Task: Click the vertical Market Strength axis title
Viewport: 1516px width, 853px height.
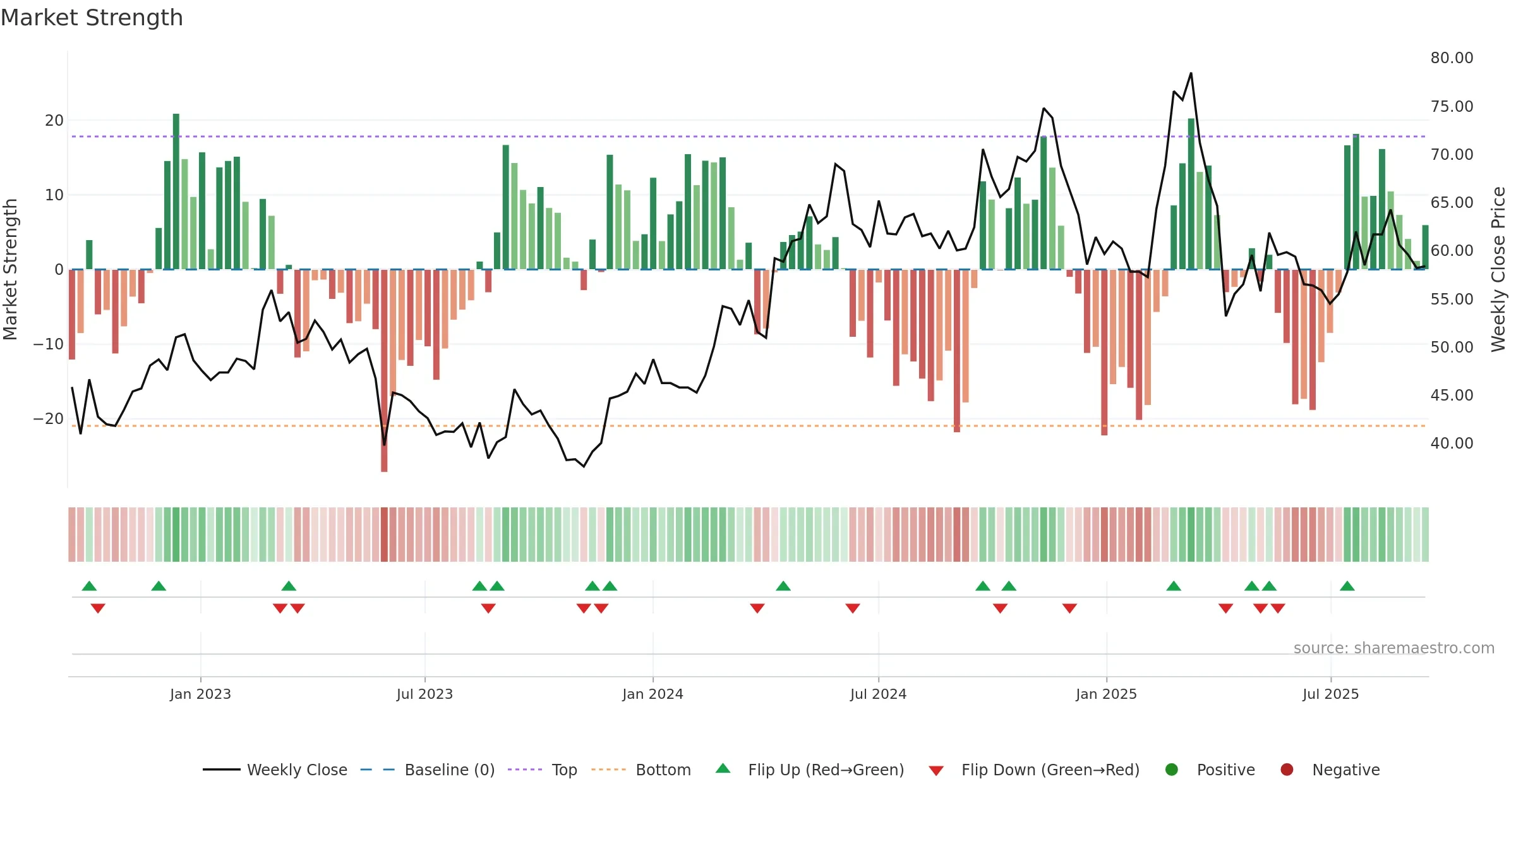Action: point(10,269)
